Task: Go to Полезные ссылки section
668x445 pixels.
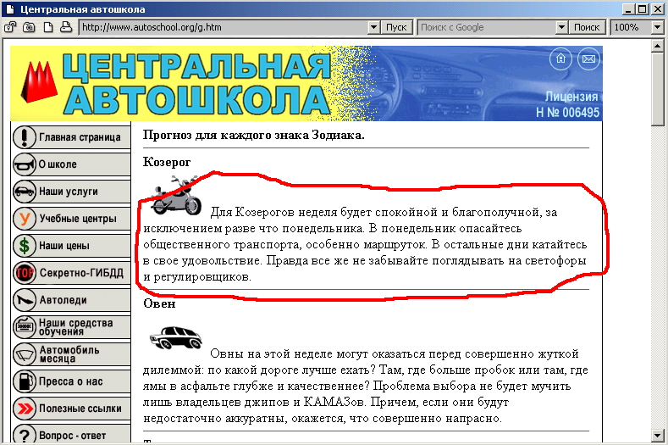Action: coord(71,409)
